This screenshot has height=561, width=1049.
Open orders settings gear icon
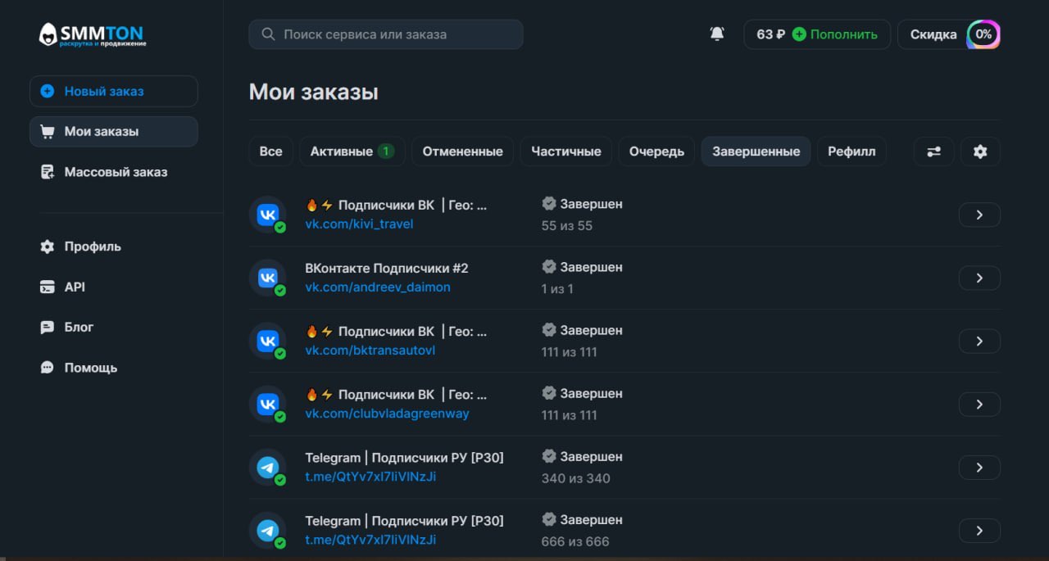[980, 152]
